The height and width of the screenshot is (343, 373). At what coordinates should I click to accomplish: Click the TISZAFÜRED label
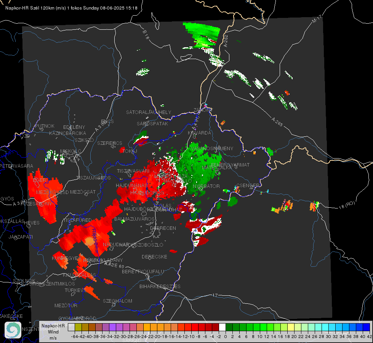coord(77,220)
